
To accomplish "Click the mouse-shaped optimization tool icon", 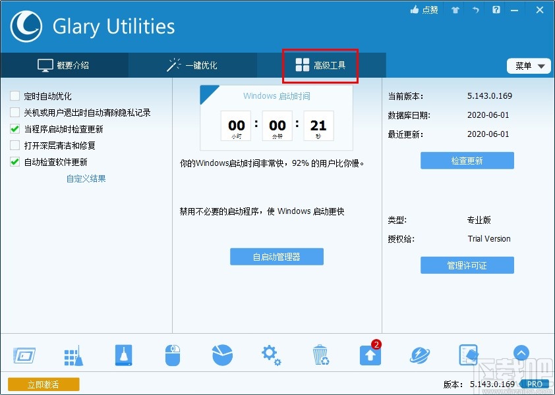I will (x=173, y=354).
